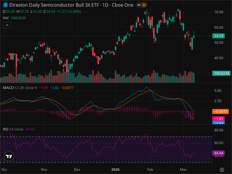Viewport: 232px width, 174px height.
Task: Click the 70.00 price scale tick
Action: tap(219, 12)
